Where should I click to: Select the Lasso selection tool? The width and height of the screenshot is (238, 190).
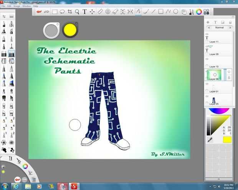(62, 11)
